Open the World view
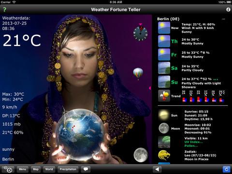Screen dimensions: 232x174 pos(49,169)
